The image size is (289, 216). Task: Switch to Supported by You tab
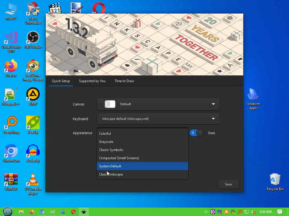pyautogui.click(x=92, y=81)
